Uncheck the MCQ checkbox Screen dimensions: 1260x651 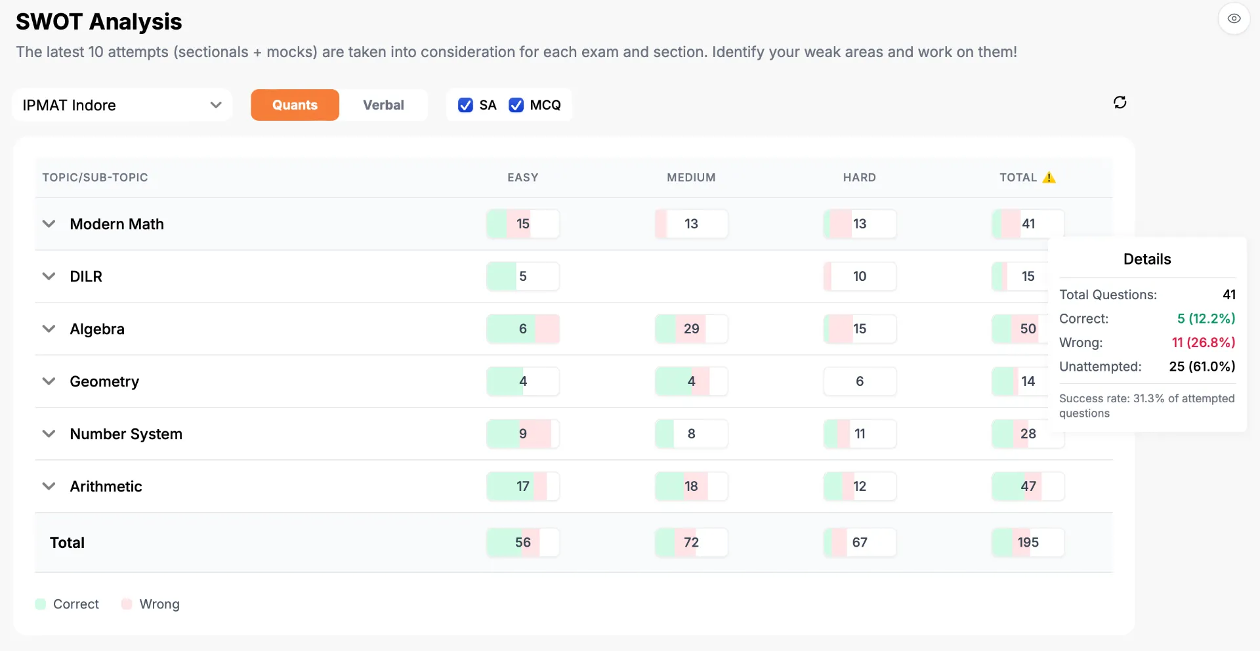click(516, 105)
